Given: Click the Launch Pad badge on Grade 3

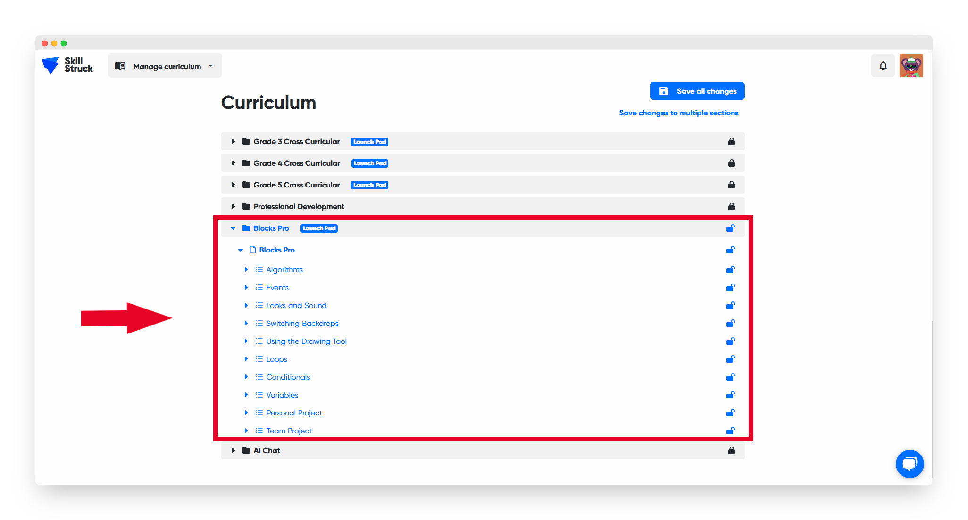Looking at the screenshot, I should point(370,142).
